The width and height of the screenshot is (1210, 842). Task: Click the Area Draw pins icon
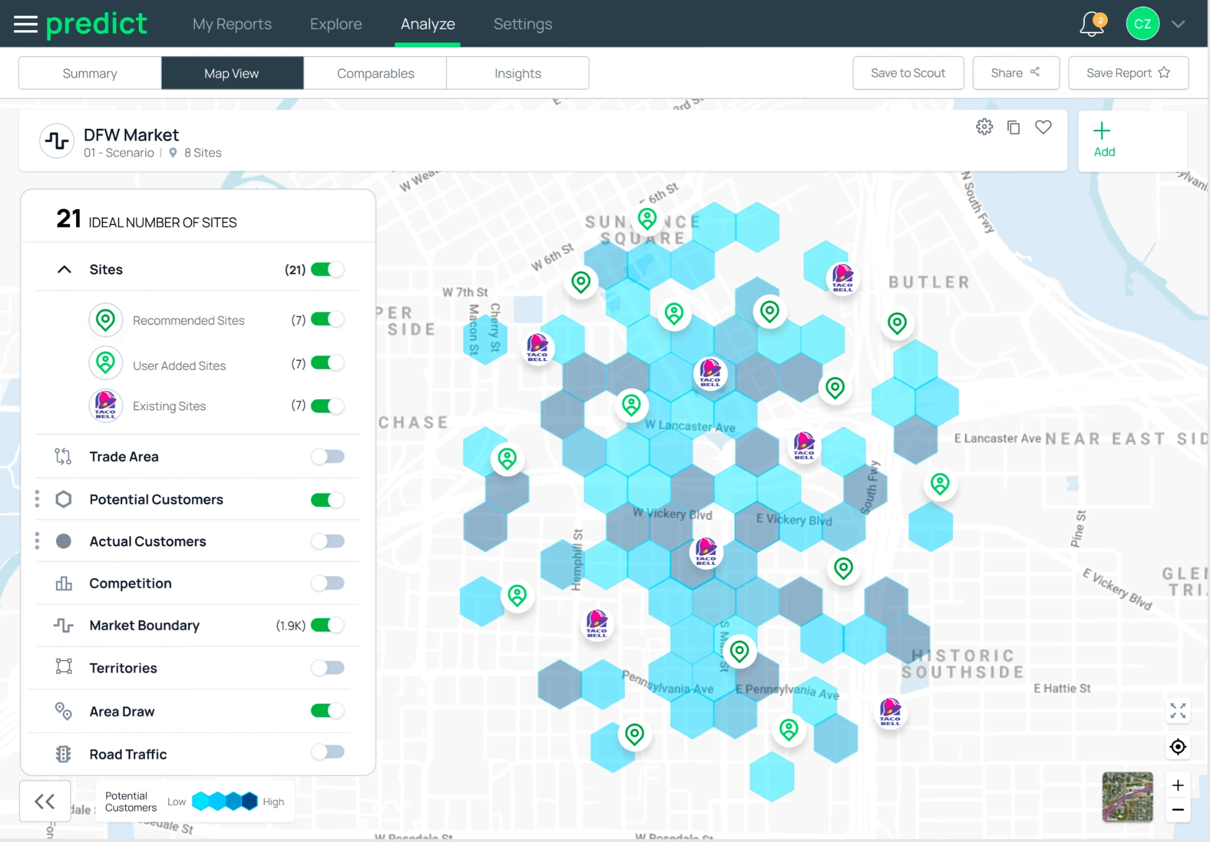click(63, 711)
